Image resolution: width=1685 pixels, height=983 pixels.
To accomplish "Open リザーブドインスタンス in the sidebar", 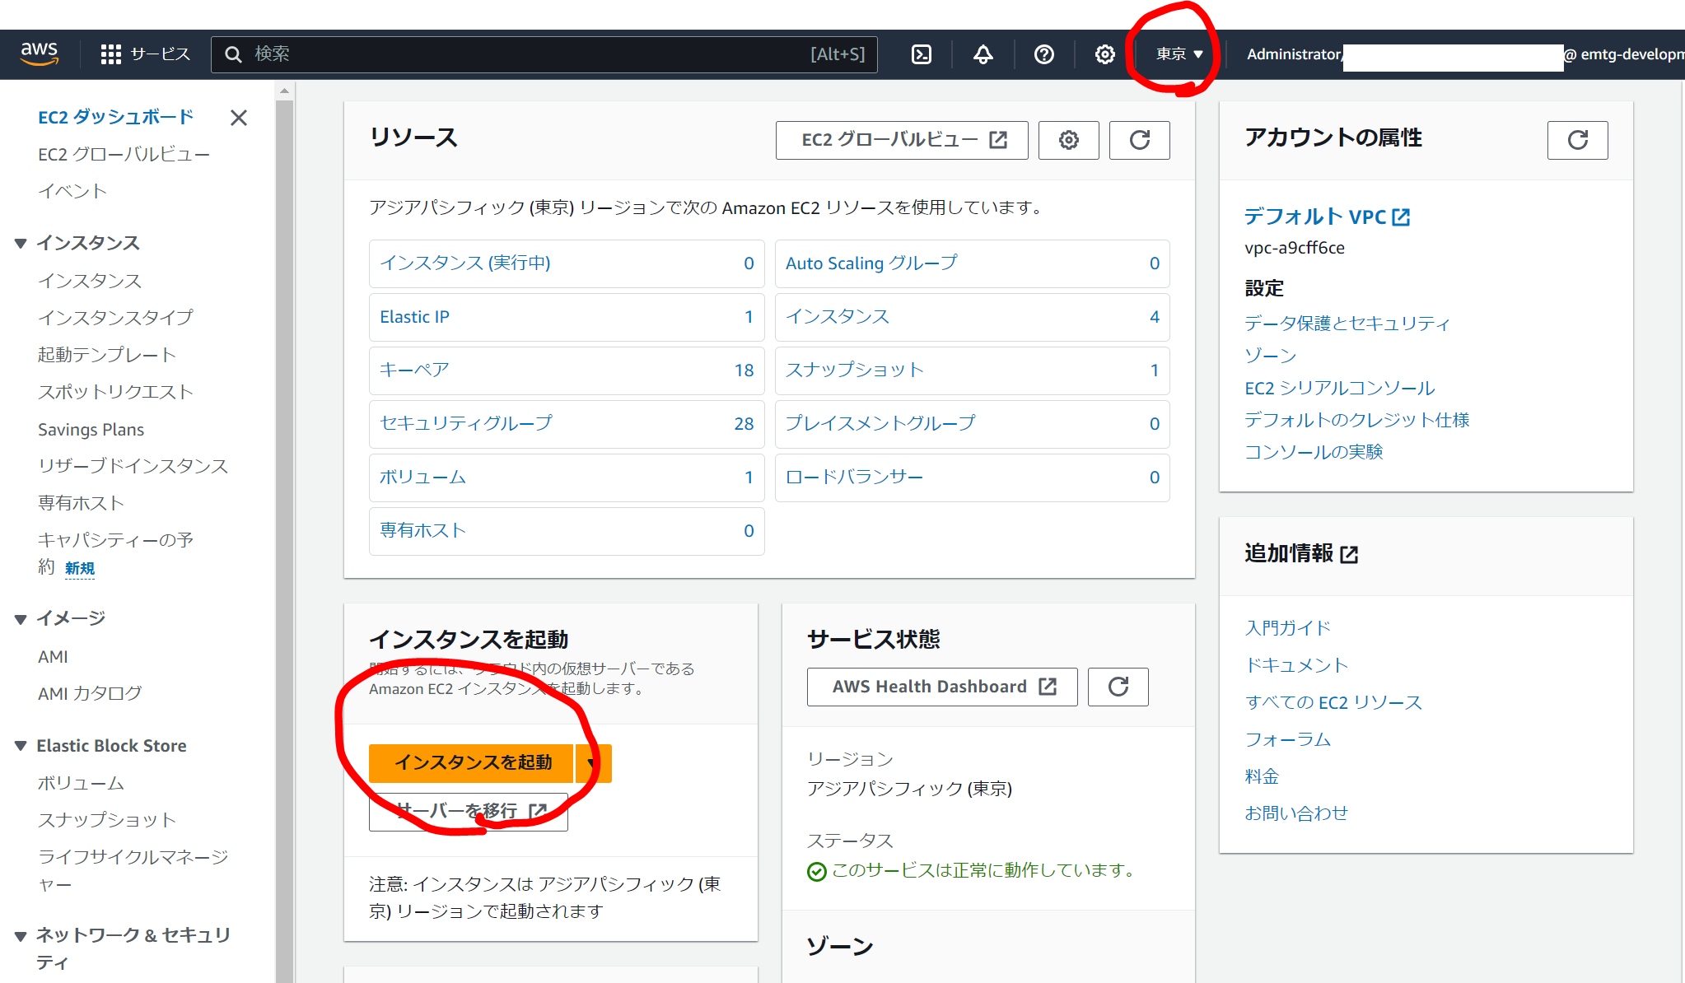I will [133, 466].
